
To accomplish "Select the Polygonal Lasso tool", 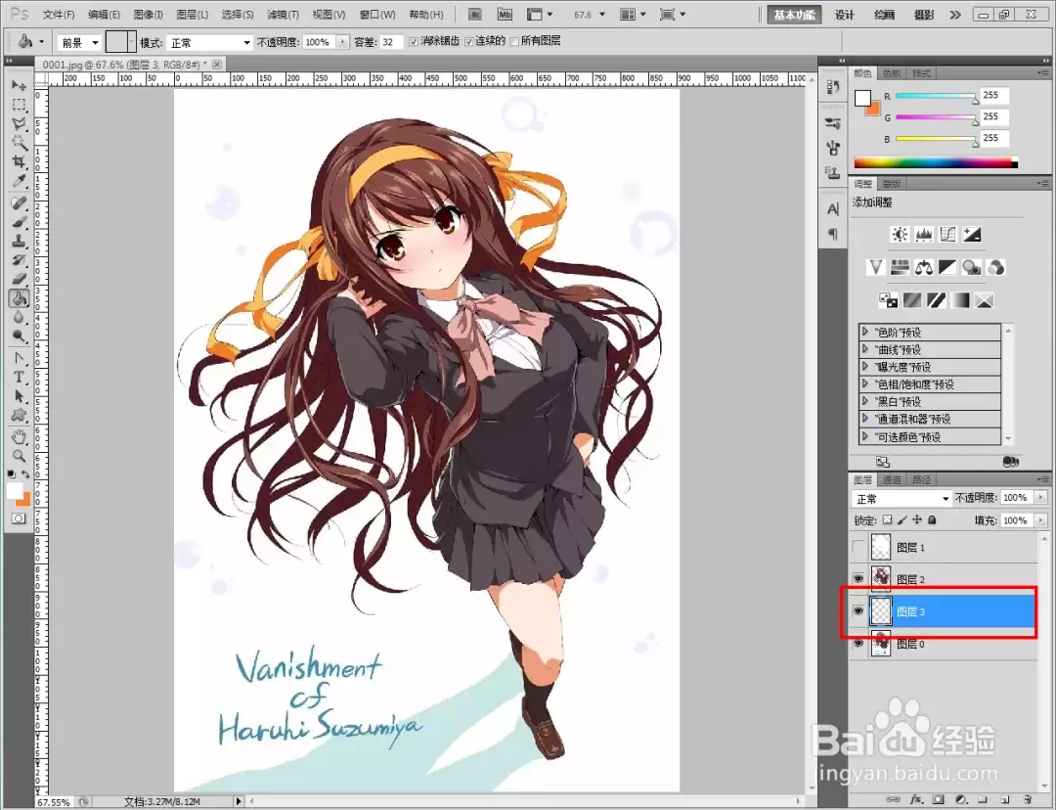I will coord(19,123).
